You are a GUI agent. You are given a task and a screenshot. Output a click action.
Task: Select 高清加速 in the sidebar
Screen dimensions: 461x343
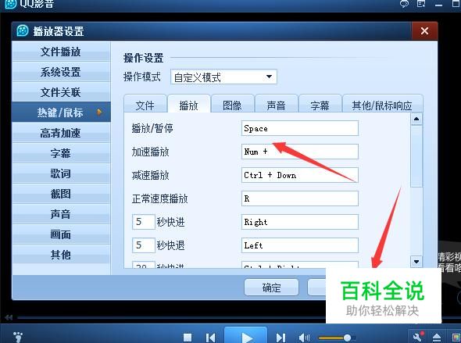[61, 133]
